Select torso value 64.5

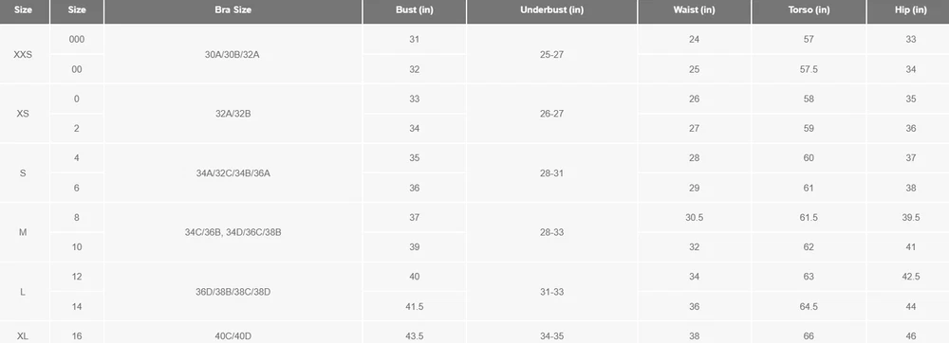809,307
